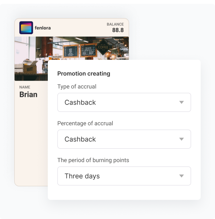
Task: Click the Promotion creating heading
Action: click(x=84, y=74)
